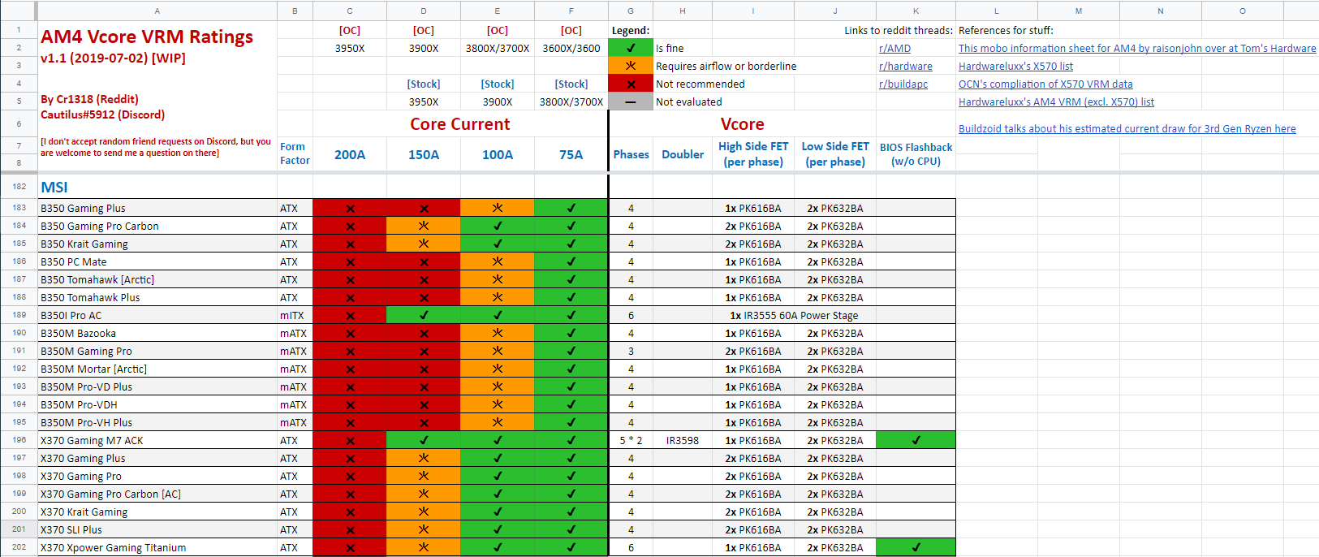Click the 'X370 SLI Plus' board cell
This screenshot has width=1319, height=557.
point(157,529)
